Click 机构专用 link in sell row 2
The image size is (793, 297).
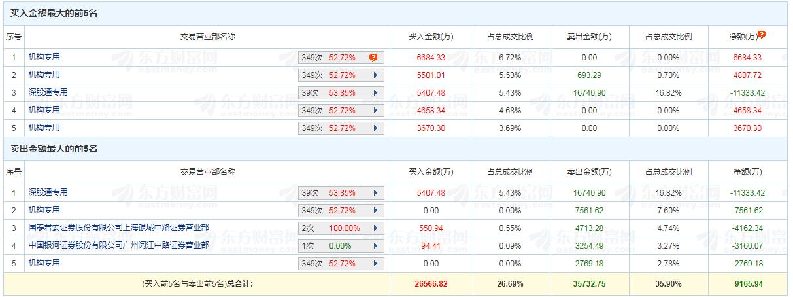click(44, 210)
